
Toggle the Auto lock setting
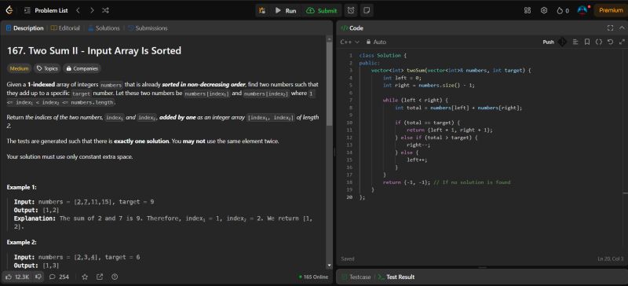pyautogui.click(x=376, y=42)
